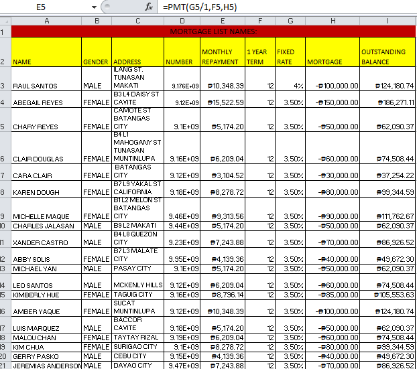Select the column E header
The height and width of the screenshot is (369, 417).
pos(223,21)
